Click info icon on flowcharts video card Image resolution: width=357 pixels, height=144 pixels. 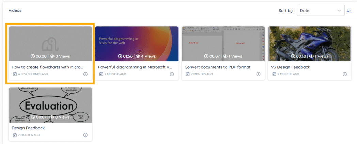pyautogui.click(x=86, y=74)
